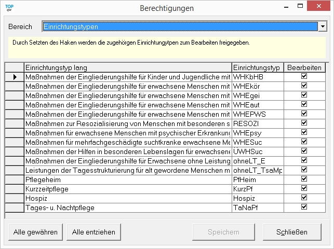Click the Einrichtungstyp column header

257,67
